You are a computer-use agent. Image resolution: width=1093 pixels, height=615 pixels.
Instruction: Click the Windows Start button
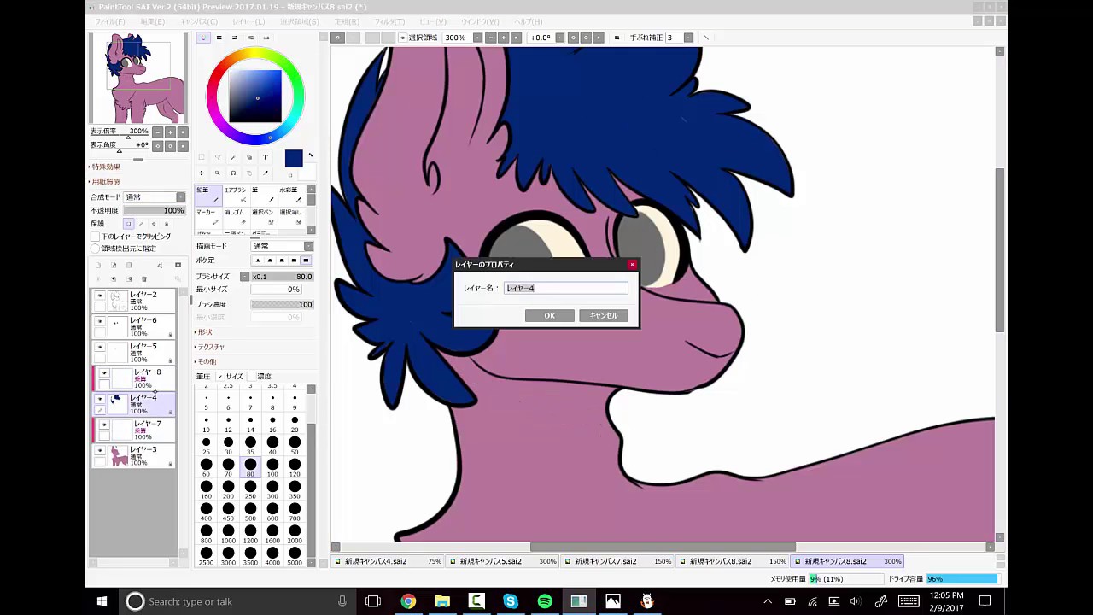tap(102, 601)
